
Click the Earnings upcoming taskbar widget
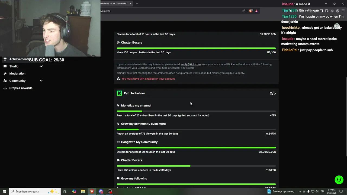click(281, 191)
